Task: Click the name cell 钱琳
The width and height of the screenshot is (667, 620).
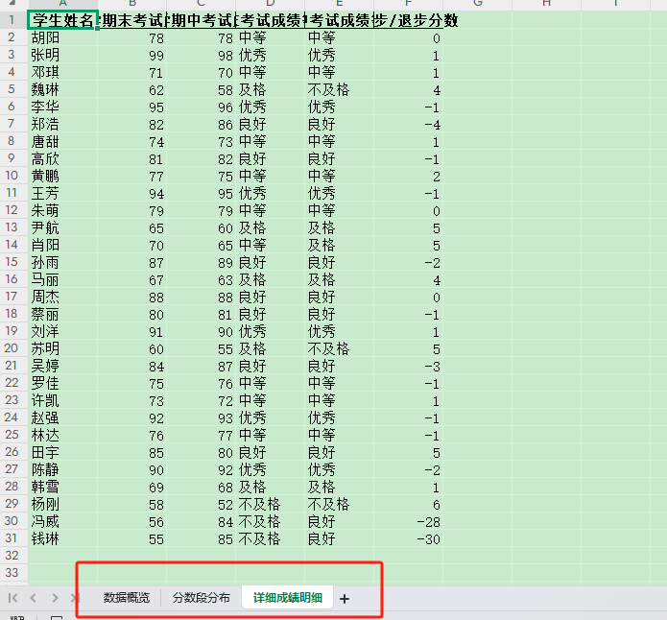Action: pyautogui.click(x=62, y=538)
